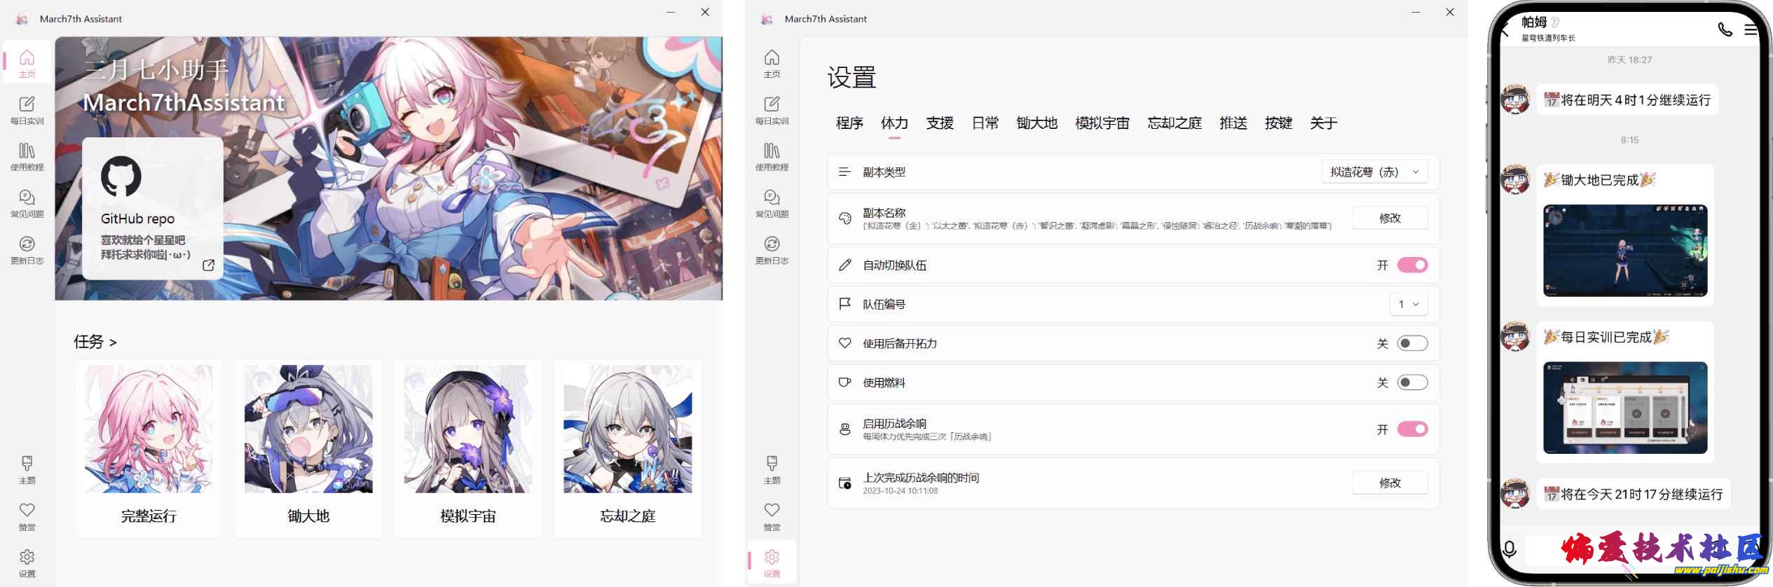Tap the back arrow in the phone chat
The height and width of the screenshot is (587, 1773).
coord(1505,29)
